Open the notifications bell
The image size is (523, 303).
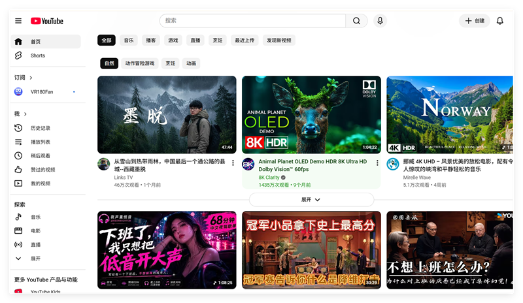pyautogui.click(x=499, y=21)
